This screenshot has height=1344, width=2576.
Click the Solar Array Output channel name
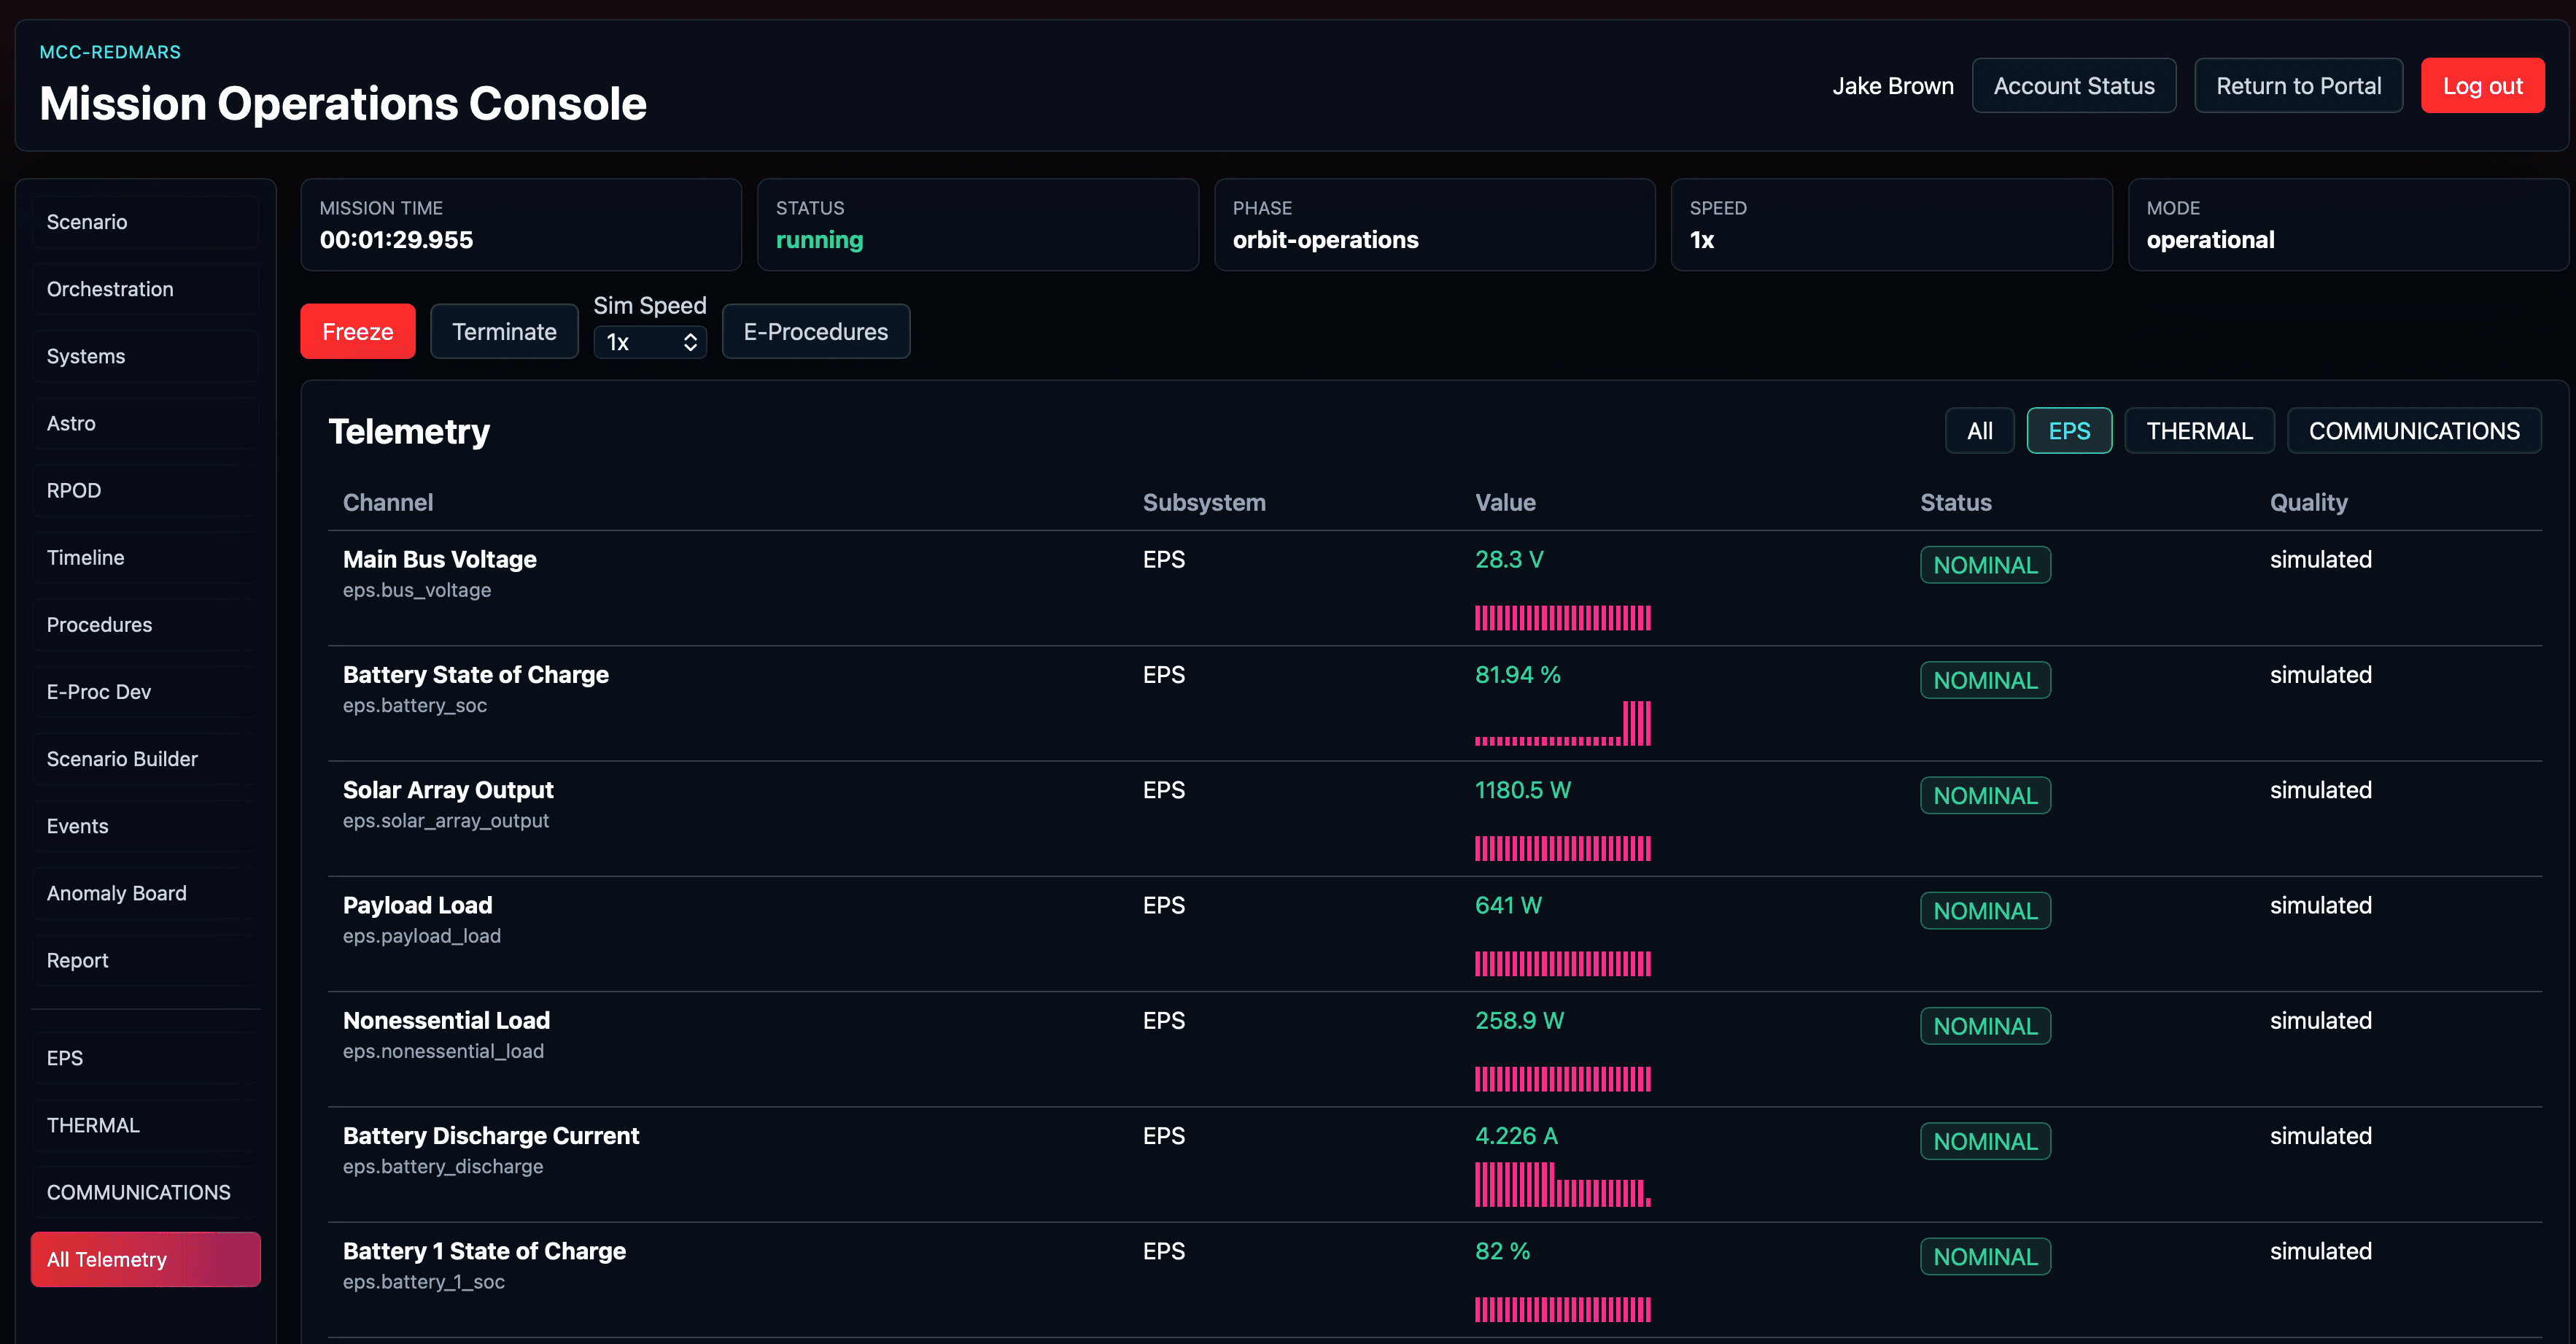[448, 791]
